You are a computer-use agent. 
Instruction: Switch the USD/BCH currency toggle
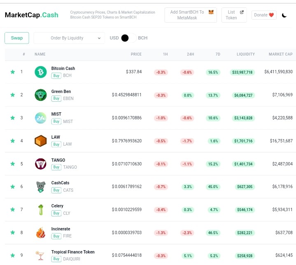coord(128,38)
